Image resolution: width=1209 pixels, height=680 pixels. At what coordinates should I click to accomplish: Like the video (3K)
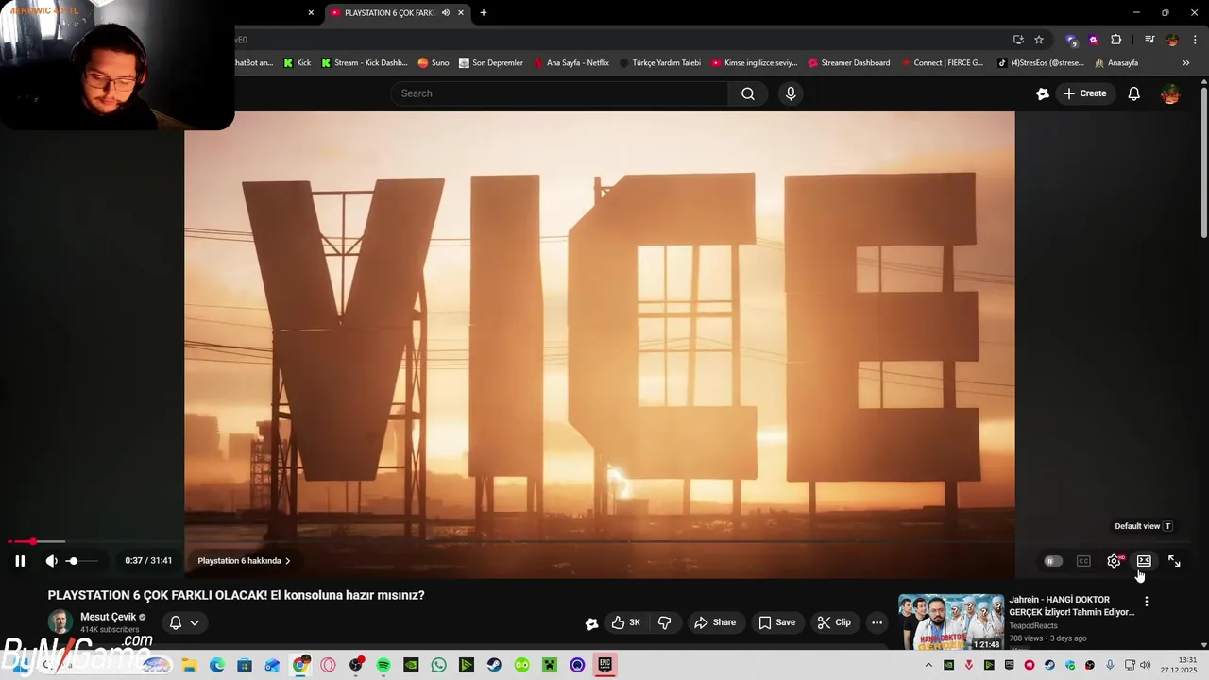625,622
